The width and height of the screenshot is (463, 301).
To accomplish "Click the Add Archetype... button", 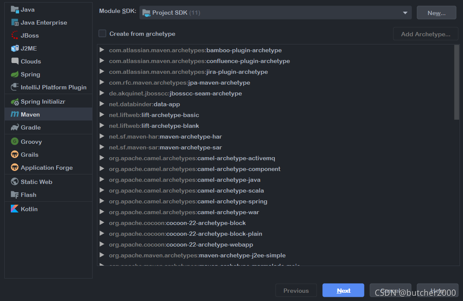I will coord(425,34).
